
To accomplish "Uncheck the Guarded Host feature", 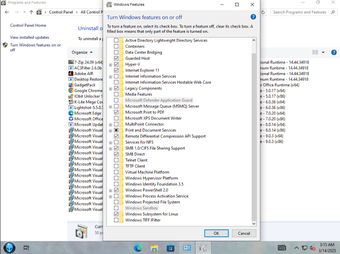I will tap(116, 58).
